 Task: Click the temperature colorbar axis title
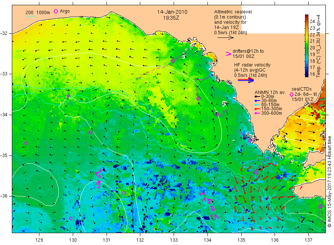(x=318, y=46)
